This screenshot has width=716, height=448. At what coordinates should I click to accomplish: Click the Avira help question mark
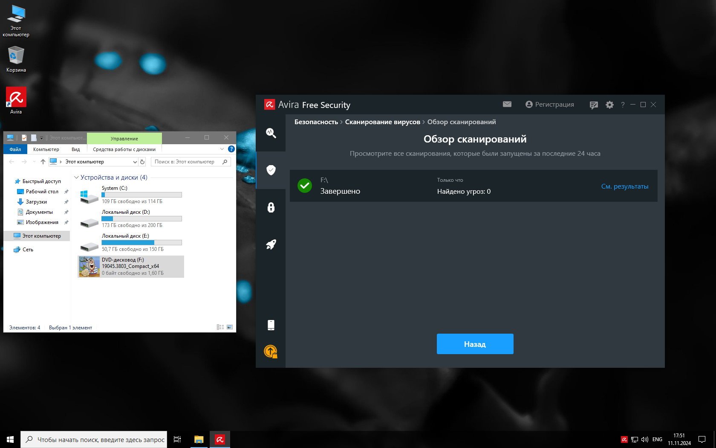tap(623, 105)
